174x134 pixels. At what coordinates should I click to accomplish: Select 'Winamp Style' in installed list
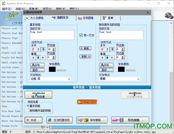[x=9, y=126]
